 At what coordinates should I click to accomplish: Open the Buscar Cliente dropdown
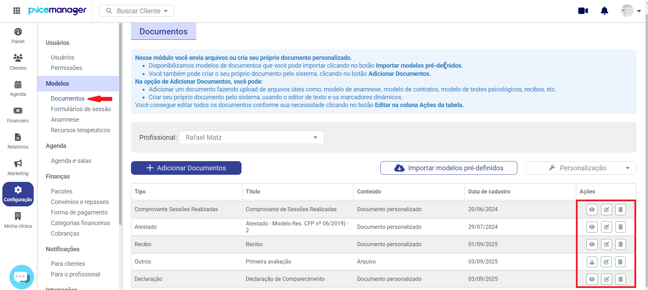click(x=137, y=11)
